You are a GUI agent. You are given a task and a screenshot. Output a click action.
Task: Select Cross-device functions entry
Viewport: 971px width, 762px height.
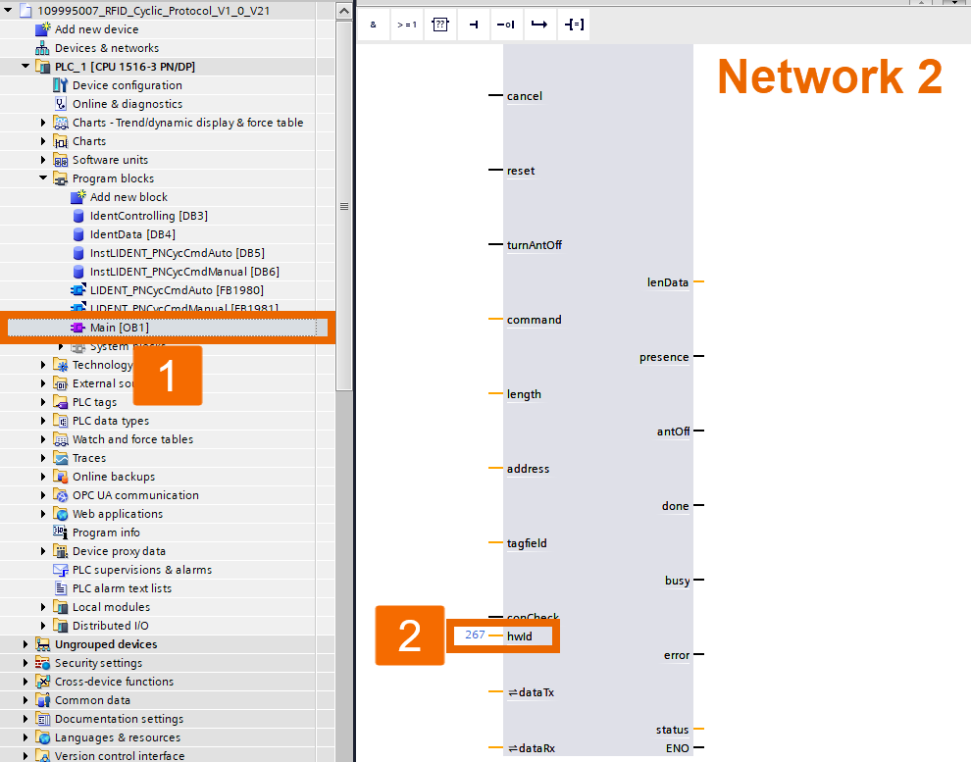(114, 682)
